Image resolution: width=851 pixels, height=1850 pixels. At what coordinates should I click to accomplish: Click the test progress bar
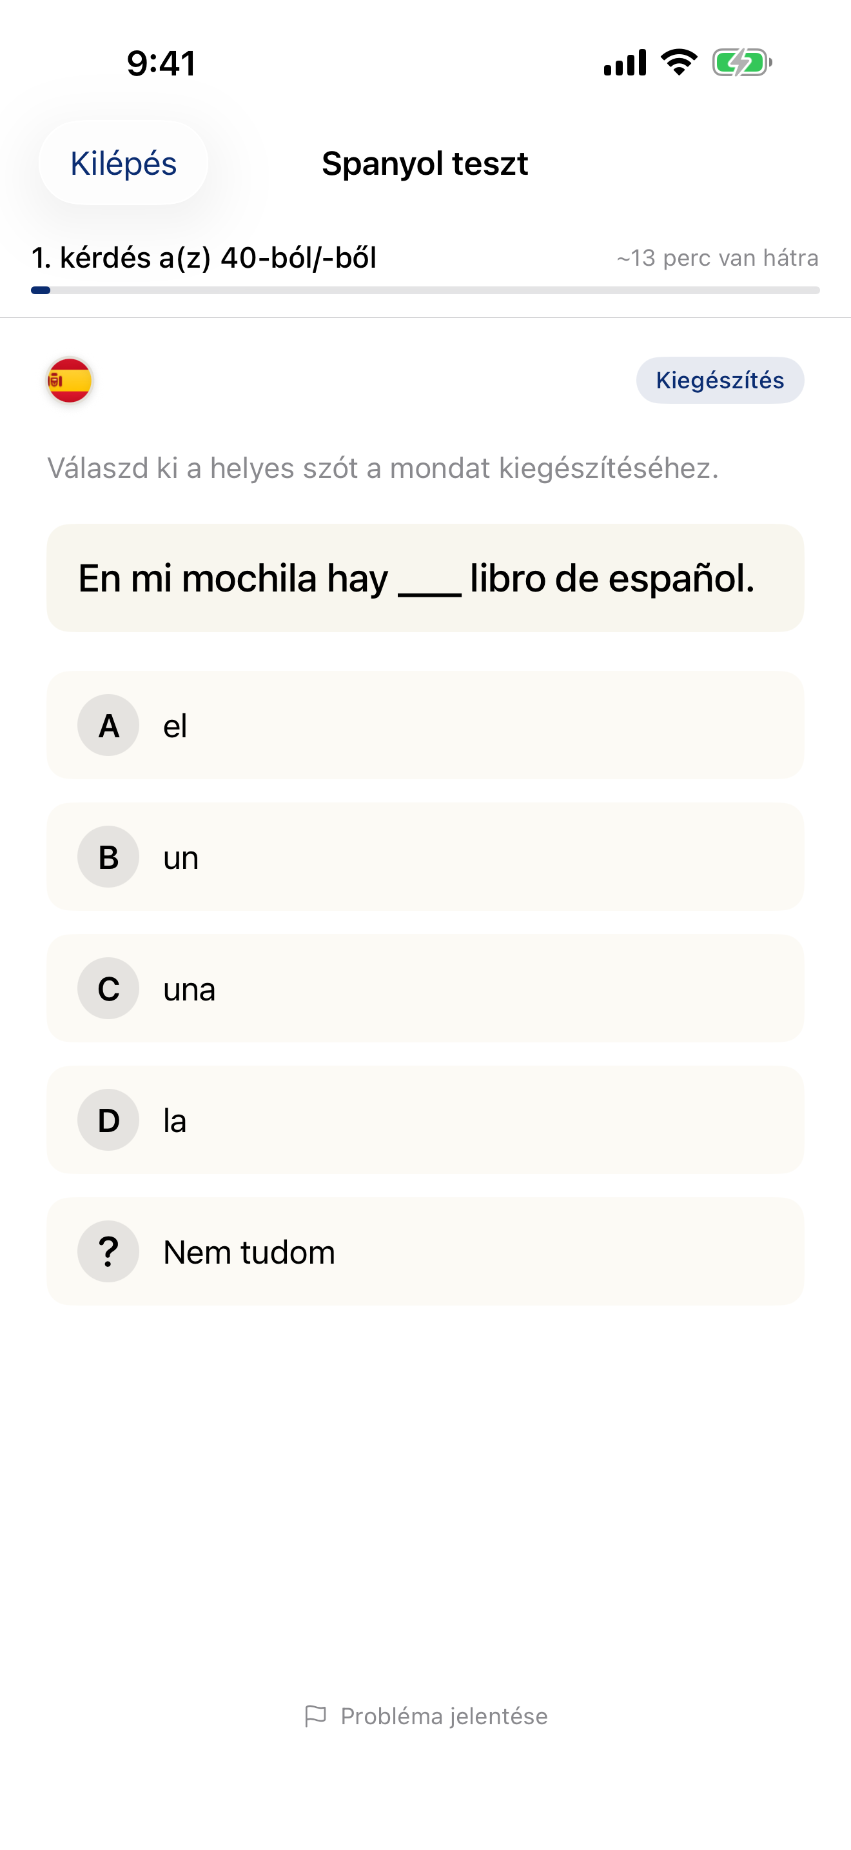[x=425, y=290]
